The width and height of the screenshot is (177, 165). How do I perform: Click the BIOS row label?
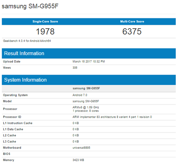[7, 154]
